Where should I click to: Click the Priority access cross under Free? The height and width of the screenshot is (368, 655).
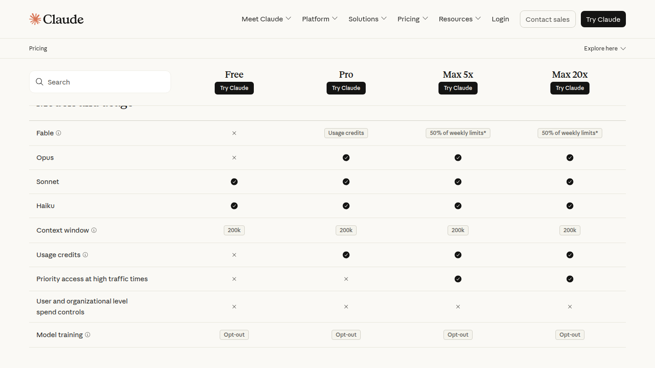(x=234, y=279)
